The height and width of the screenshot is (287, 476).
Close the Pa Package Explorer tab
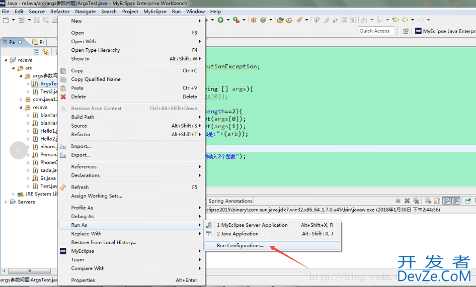click(20, 42)
